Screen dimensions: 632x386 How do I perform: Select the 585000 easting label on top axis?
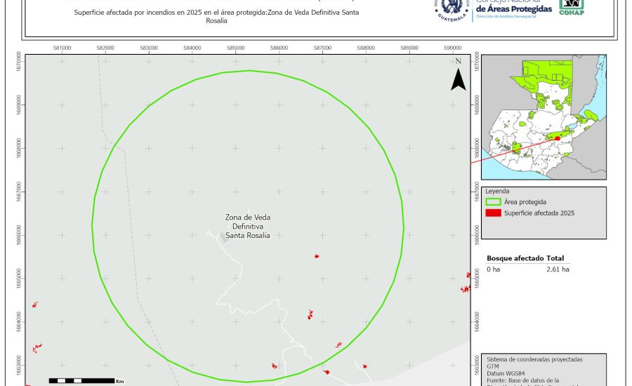pos(235,48)
